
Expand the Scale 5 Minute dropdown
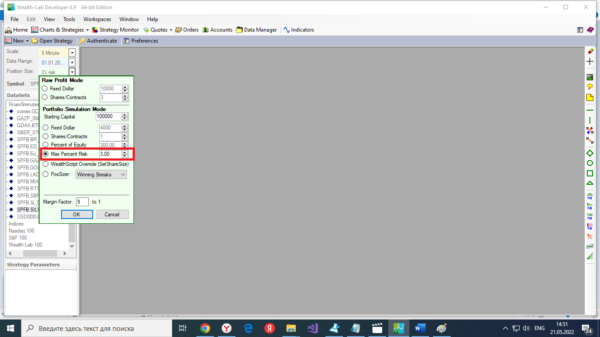coord(72,53)
